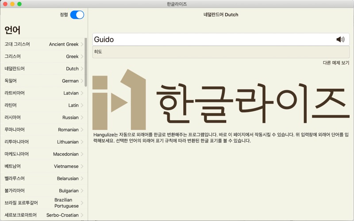Click the language list scrollbar
This screenshot has width=354, height=221.
86,62
